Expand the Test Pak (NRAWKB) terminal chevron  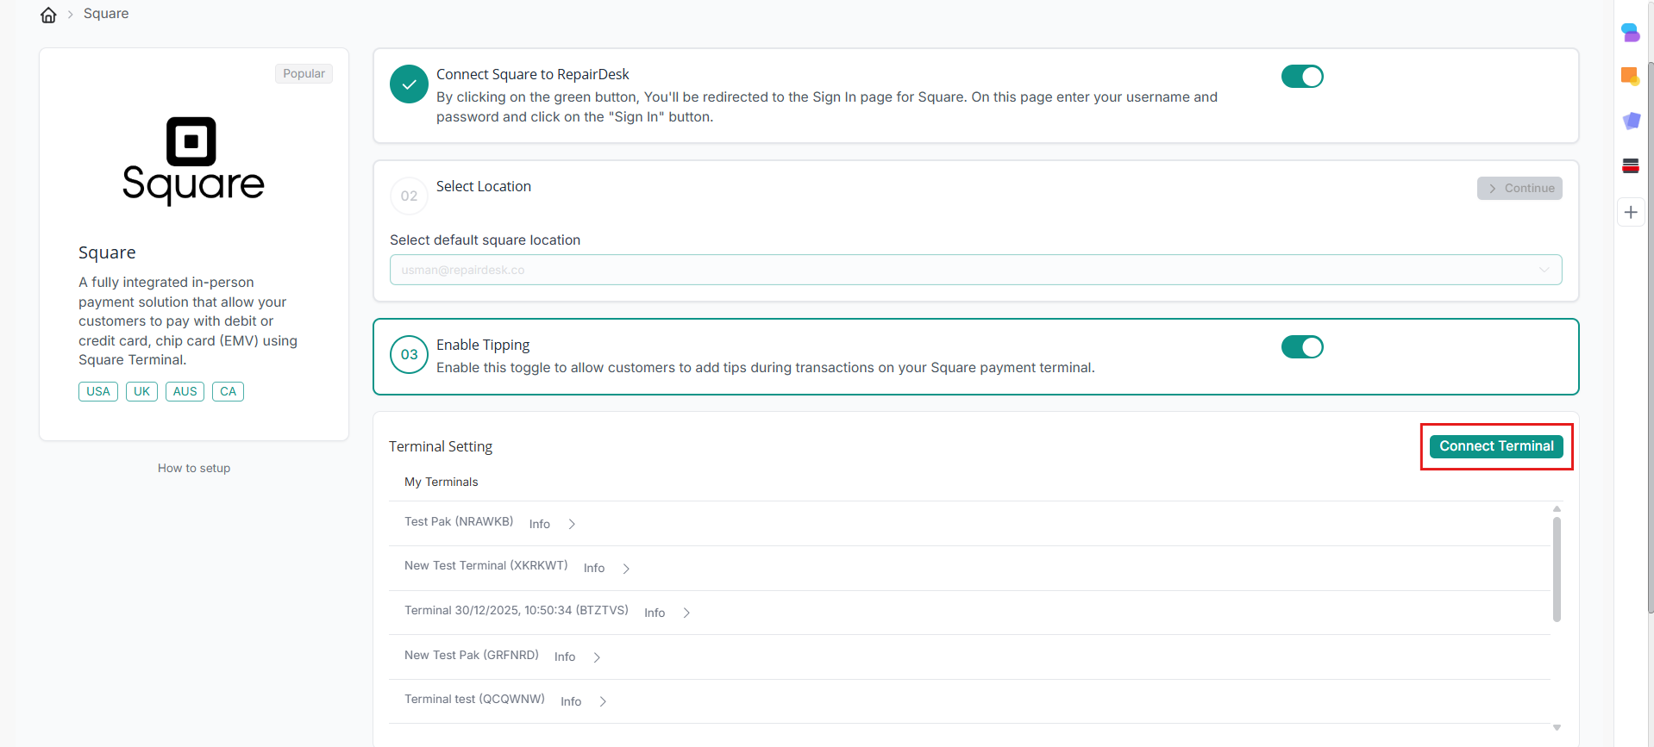[572, 524]
